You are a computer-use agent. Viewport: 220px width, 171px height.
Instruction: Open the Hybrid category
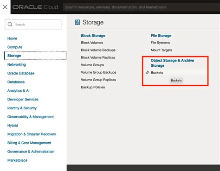[x=13, y=125]
